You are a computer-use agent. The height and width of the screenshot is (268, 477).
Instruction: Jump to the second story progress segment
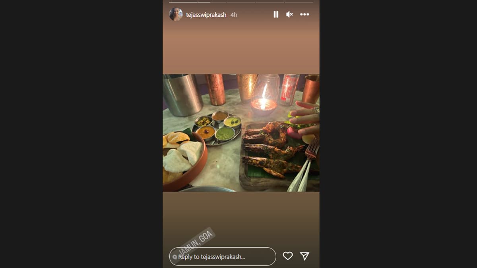[x=212, y=2]
